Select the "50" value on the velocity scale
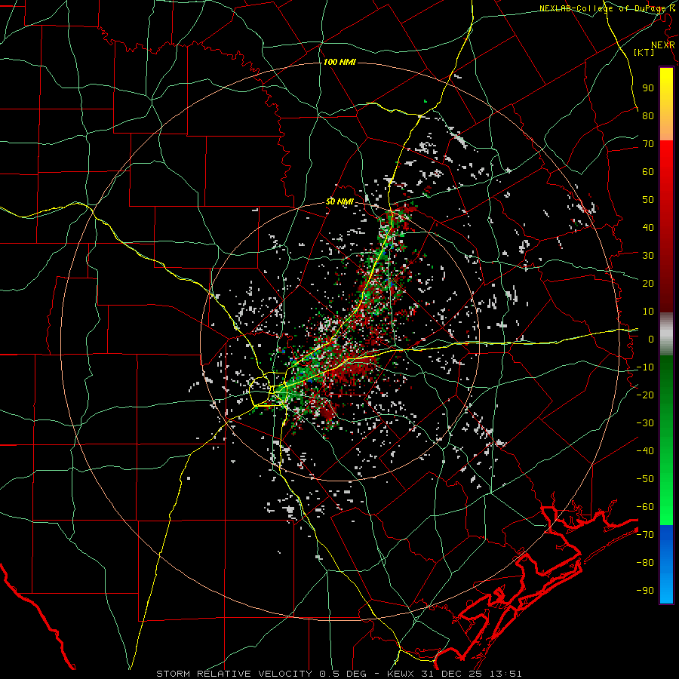The image size is (679, 679). tap(648, 200)
